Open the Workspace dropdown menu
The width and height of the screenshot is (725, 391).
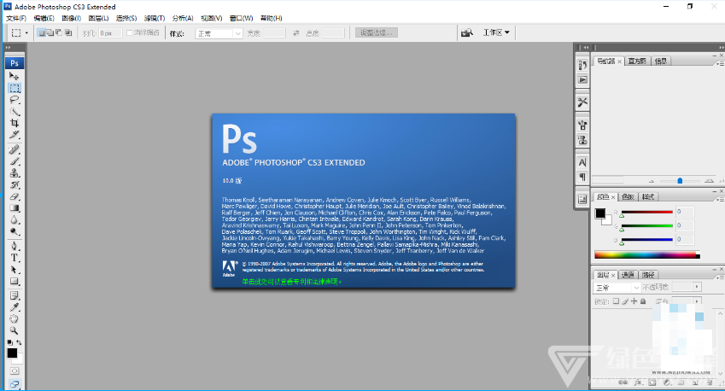(496, 32)
